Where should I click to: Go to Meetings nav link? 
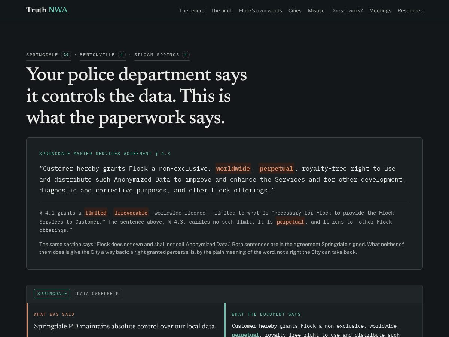coord(380,10)
